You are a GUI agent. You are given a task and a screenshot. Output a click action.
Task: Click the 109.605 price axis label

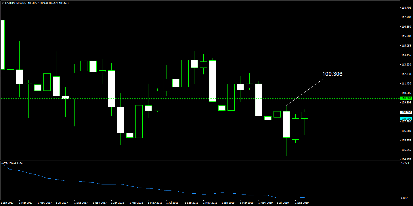click(x=406, y=103)
